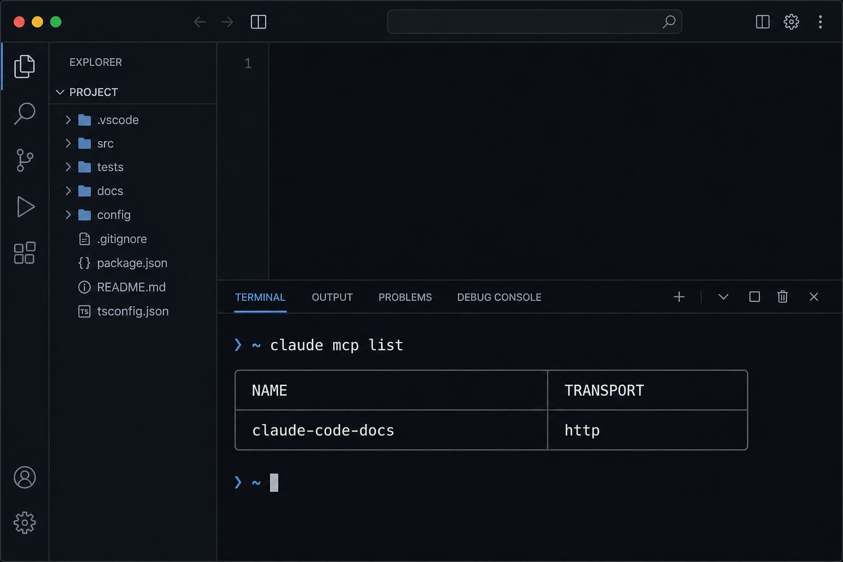Switch to the PROBLEMS tab
Viewport: 843px width, 562px height.
(405, 297)
